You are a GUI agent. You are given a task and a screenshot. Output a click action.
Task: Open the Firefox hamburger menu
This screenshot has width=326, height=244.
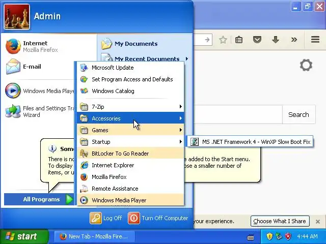315,40
